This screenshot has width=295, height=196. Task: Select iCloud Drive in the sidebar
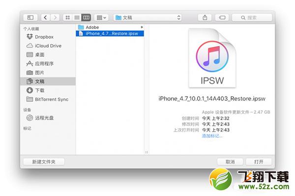48,46
